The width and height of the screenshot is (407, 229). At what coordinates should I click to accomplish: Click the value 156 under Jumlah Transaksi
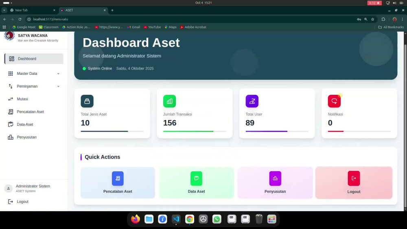coord(170,123)
